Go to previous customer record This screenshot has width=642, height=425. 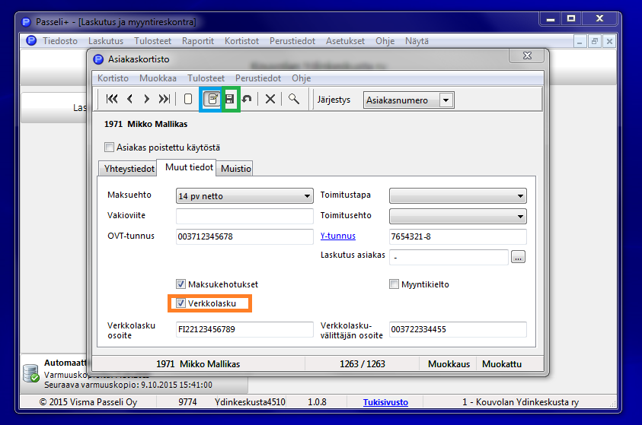pos(129,99)
